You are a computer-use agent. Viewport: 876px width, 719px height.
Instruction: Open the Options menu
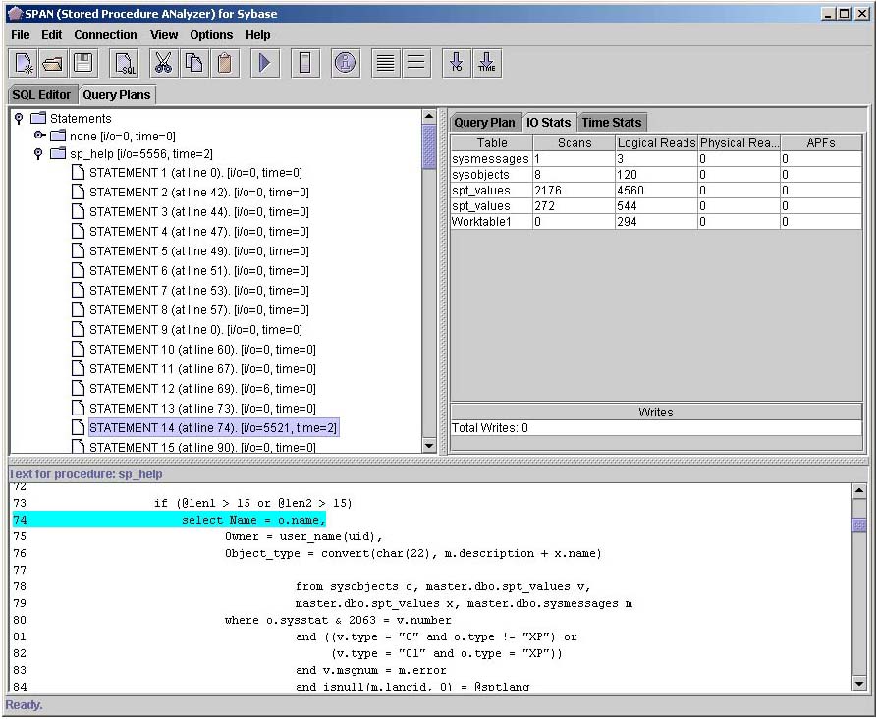click(211, 34)
